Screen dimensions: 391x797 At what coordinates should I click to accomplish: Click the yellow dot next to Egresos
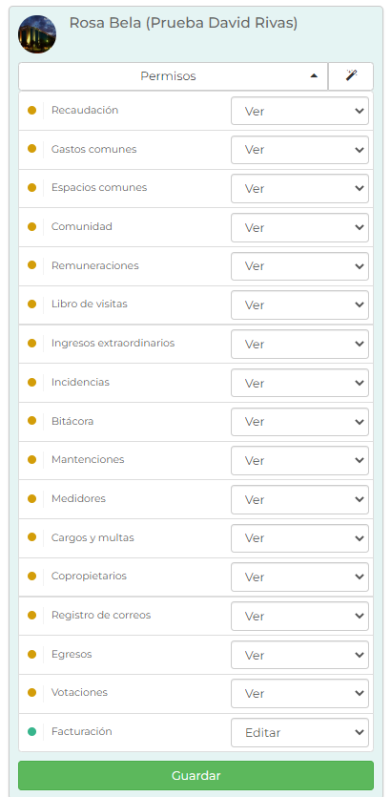click(x=31, y=654)
